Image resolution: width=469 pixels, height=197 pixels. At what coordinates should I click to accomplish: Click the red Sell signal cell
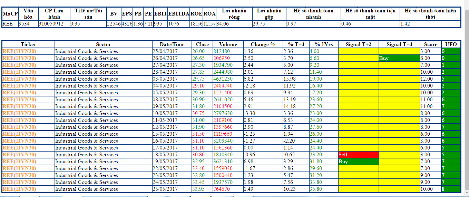point(359,155)
